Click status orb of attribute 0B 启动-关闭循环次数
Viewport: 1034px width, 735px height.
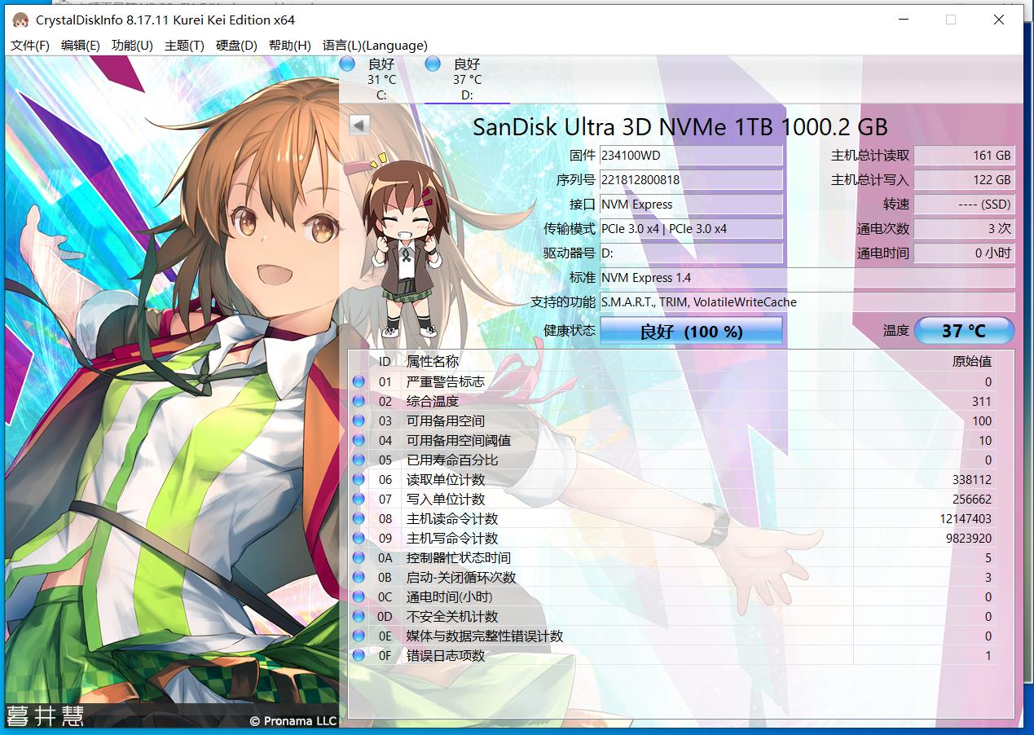point(359,577)
